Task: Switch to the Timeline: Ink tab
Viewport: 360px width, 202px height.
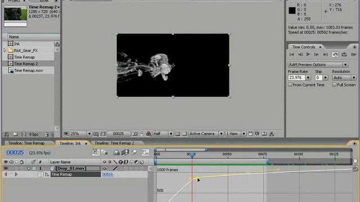Action: pos(70,144)
